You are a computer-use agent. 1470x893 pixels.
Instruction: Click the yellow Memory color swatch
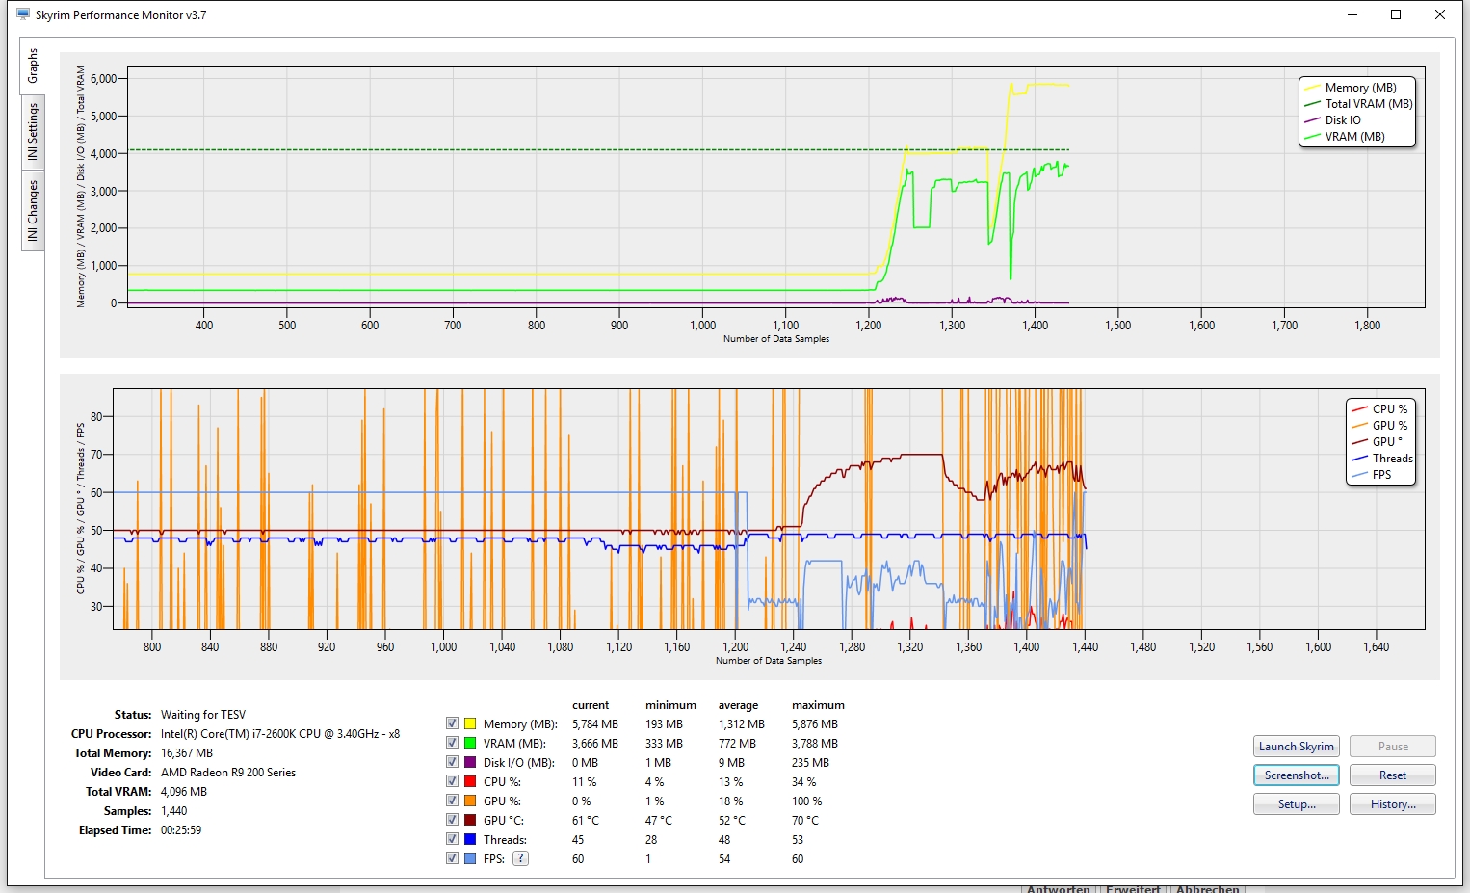[470, 723]
